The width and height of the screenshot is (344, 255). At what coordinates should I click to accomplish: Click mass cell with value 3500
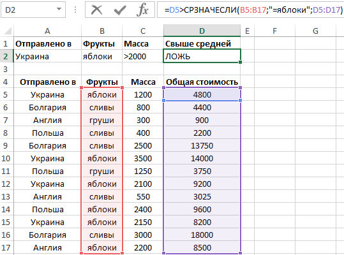coord(143,158)
